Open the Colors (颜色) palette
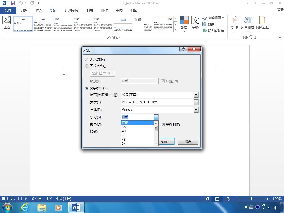This screenshot has height=213, width=284. tap(184, 24)
